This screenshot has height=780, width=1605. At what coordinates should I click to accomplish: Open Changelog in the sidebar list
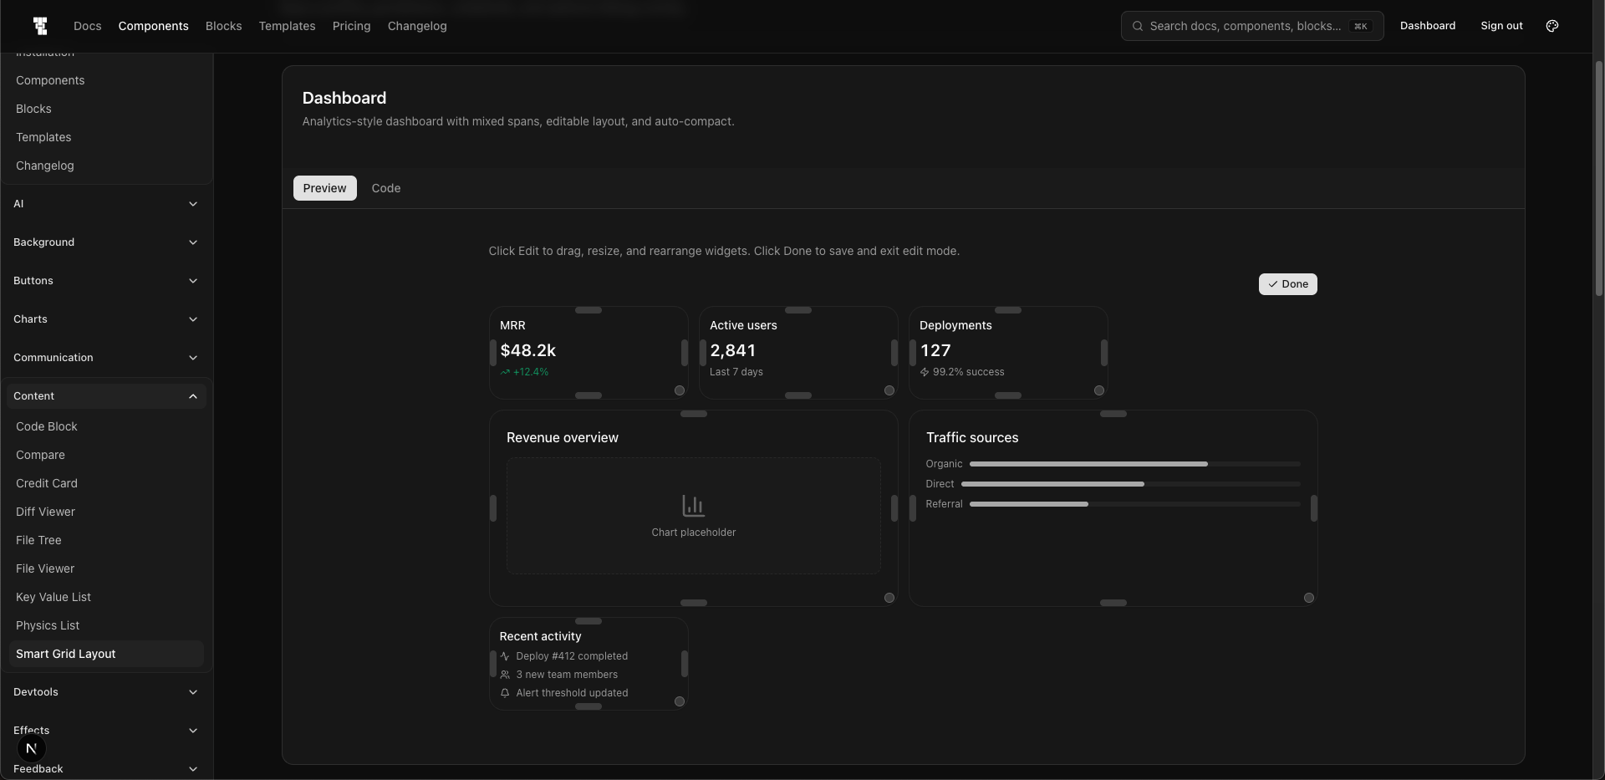click(106, 166)
